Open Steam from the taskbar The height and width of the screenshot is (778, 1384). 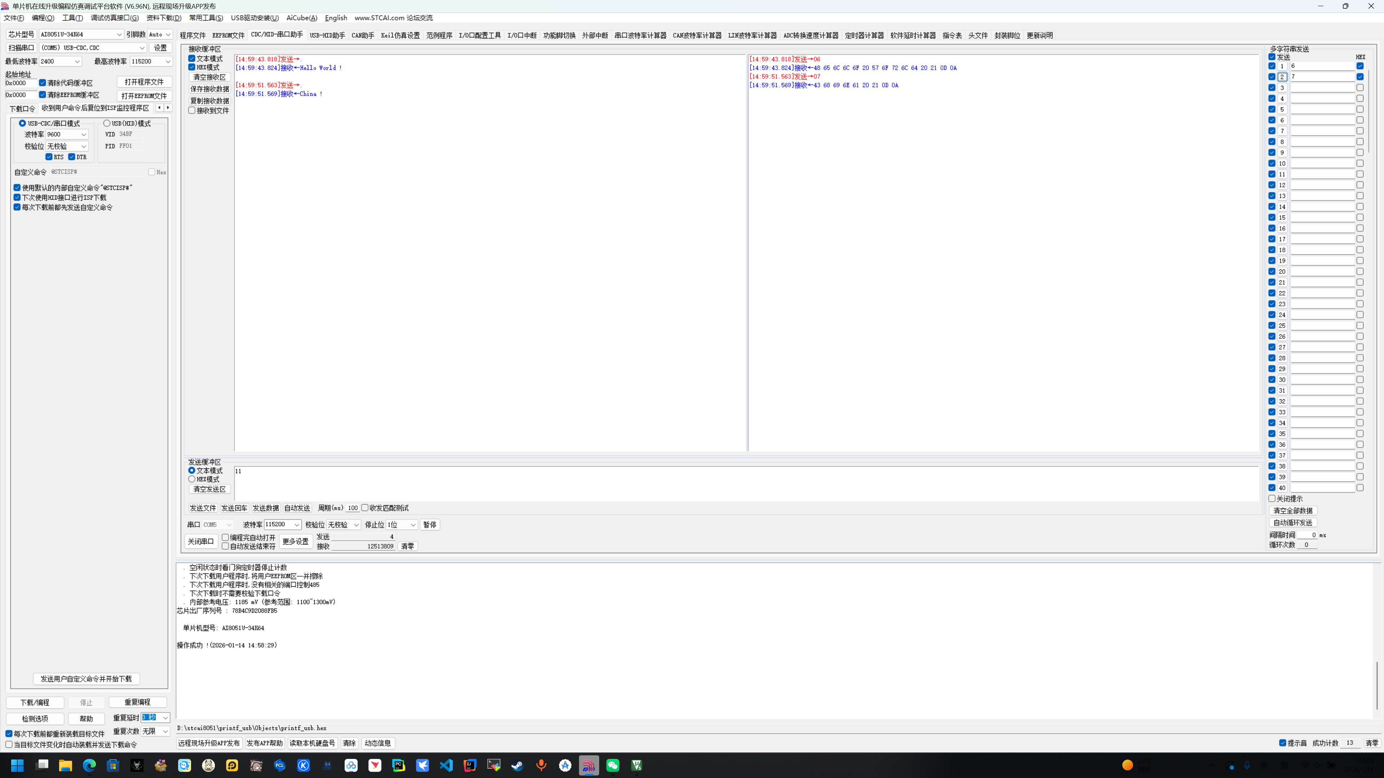point(517,765)
